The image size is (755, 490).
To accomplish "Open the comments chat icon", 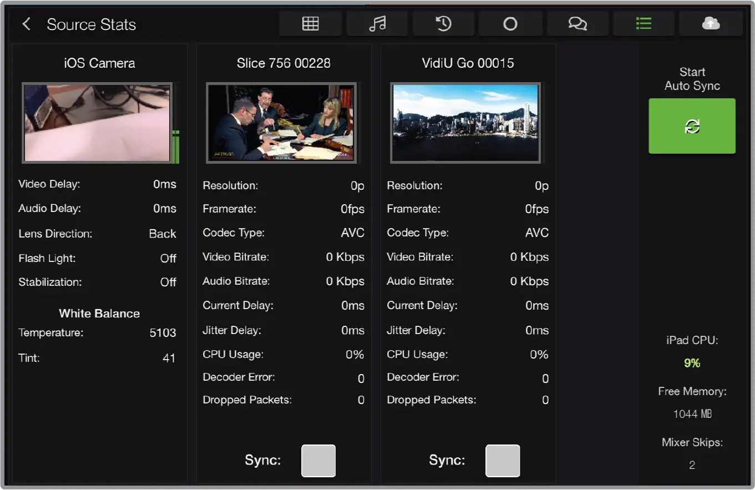I will pos(577,23).
